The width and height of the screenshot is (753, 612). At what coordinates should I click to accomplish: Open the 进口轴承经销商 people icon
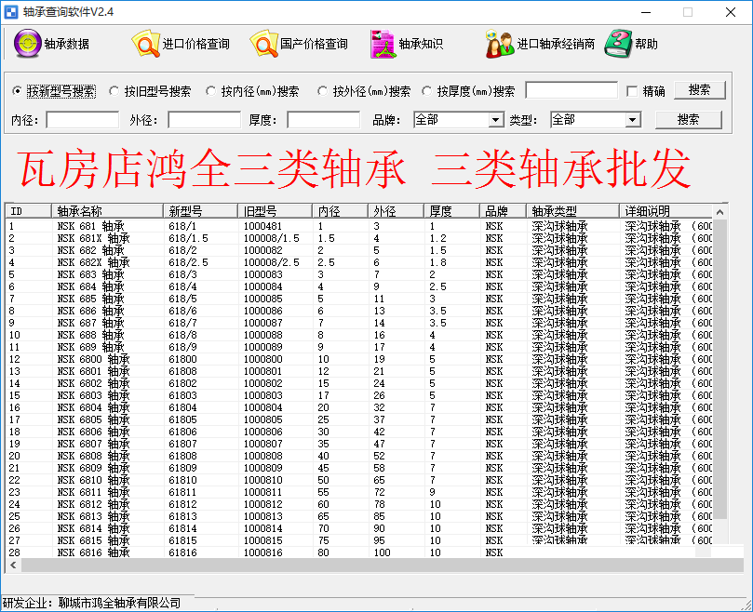[x=500, y=44]
